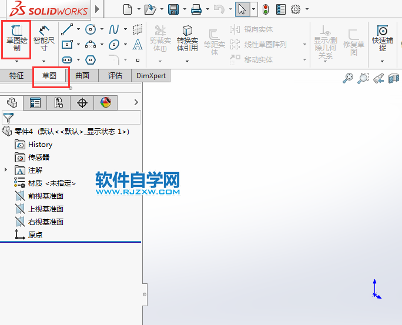Select the Plane sketch tool icon
This screenshot has width=402, height=325.
[x=138, y=29]
